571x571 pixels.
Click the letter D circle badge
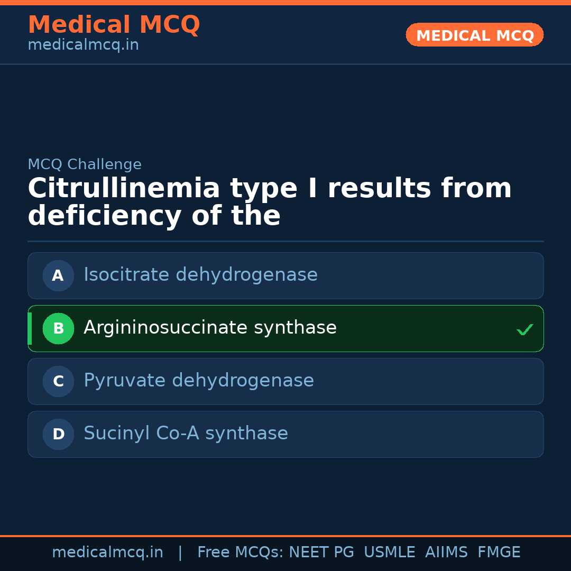coord(58,434)
